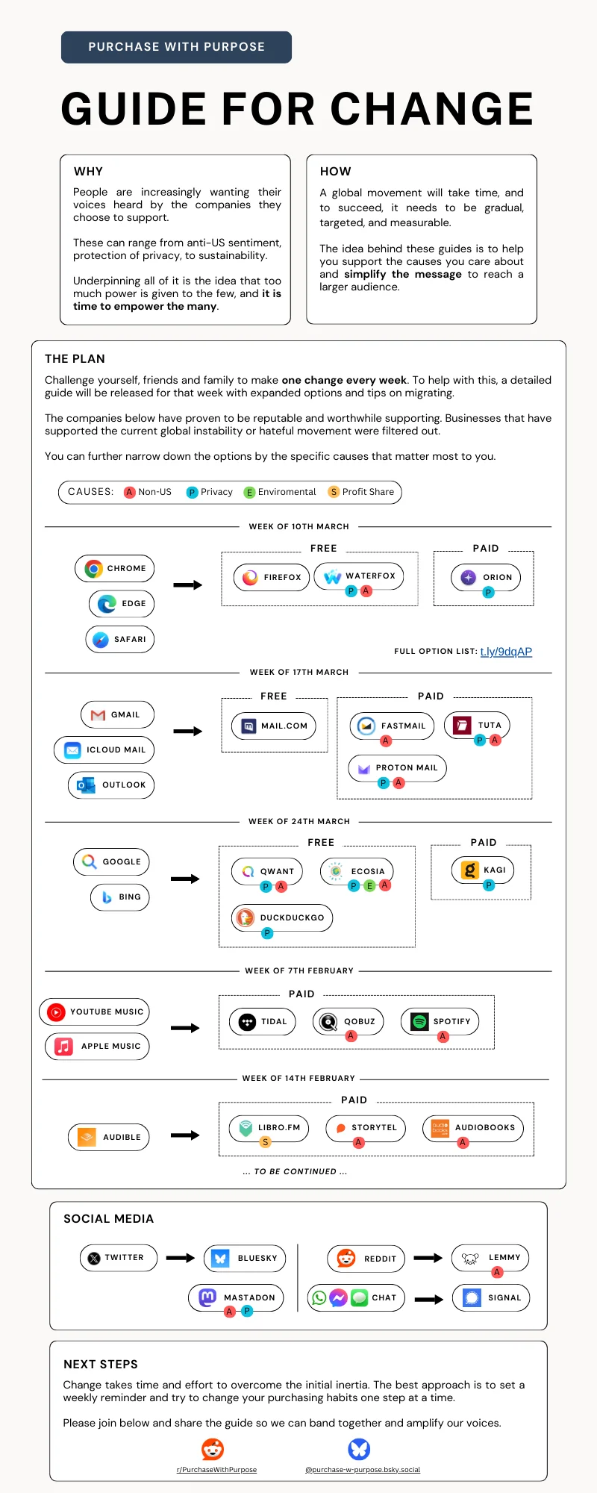Screen dimensions: 597x1493
Task: Select the DuckDuckGo duck icon
Action: [x=245, y=917]
